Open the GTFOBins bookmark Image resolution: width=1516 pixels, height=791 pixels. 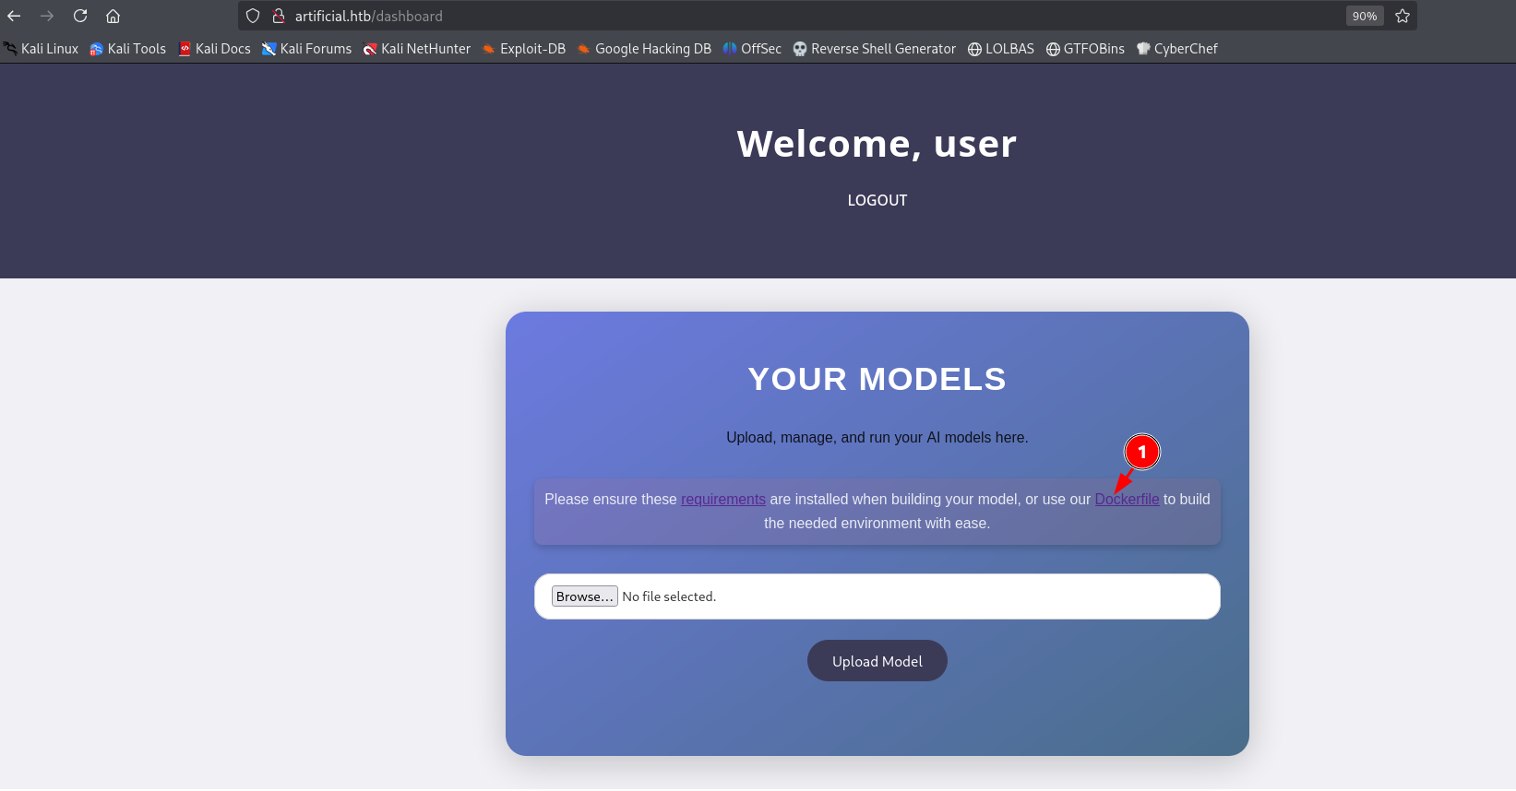click(x=1085, y=49)
